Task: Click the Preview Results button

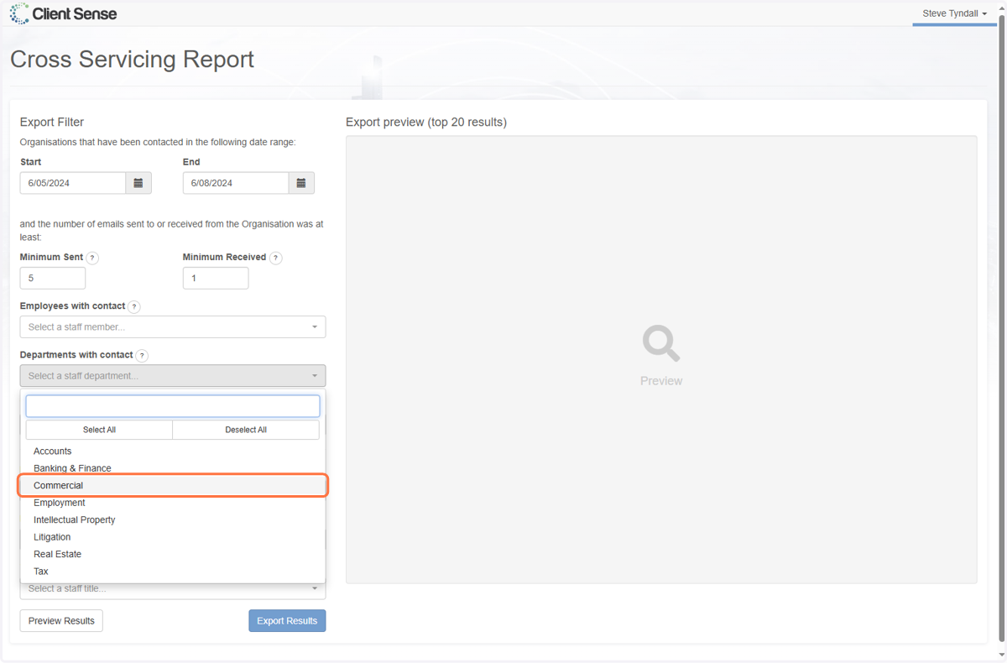Action: (x=61, y=621)
